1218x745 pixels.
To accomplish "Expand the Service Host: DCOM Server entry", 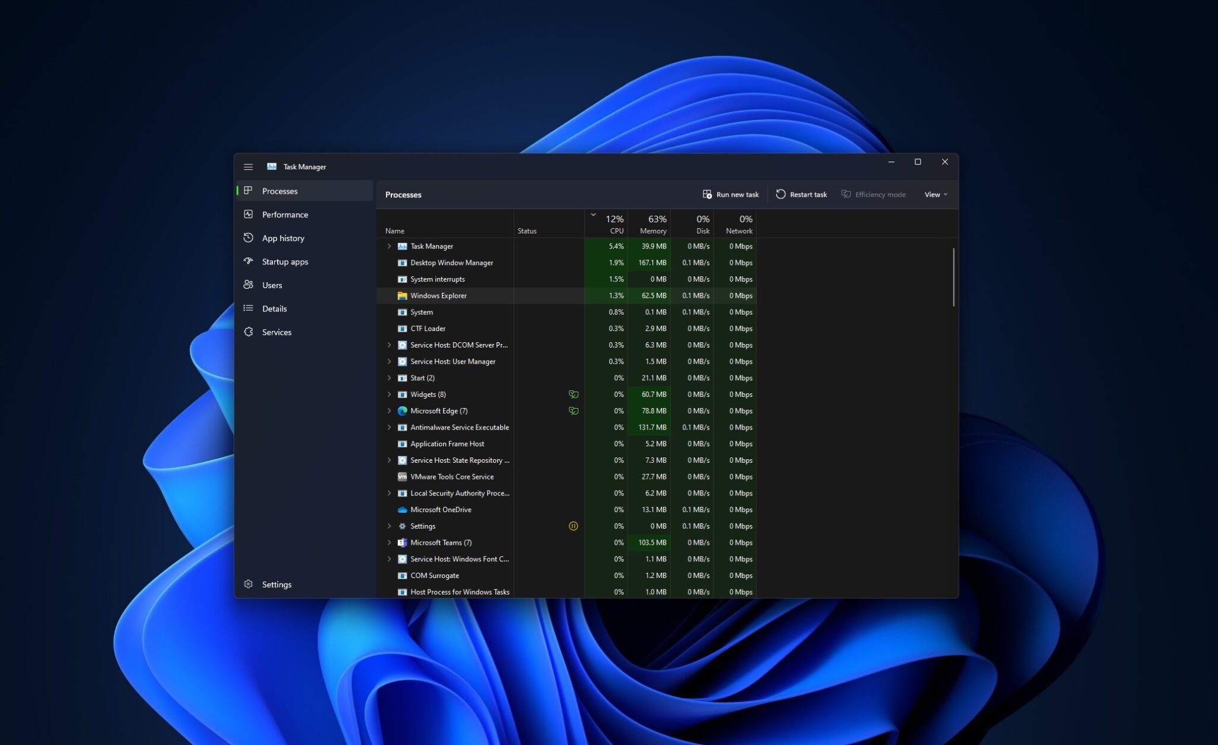I will coord(390,345).
